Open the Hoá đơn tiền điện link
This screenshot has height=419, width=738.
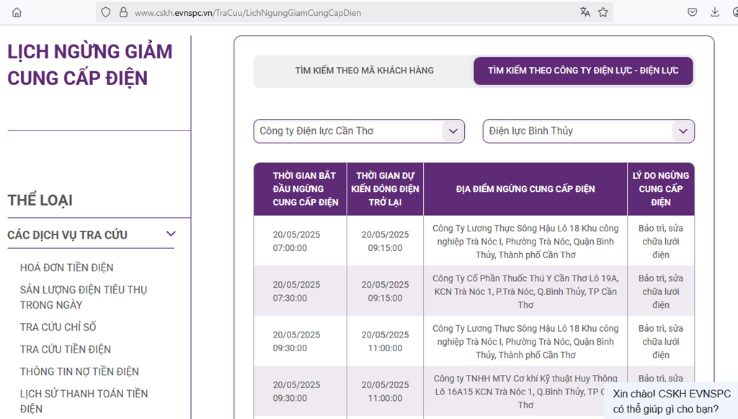click(67, 268)
